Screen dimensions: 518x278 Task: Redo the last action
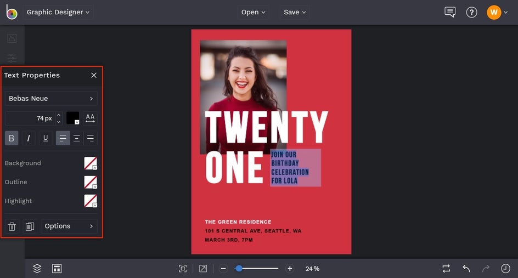486,269
